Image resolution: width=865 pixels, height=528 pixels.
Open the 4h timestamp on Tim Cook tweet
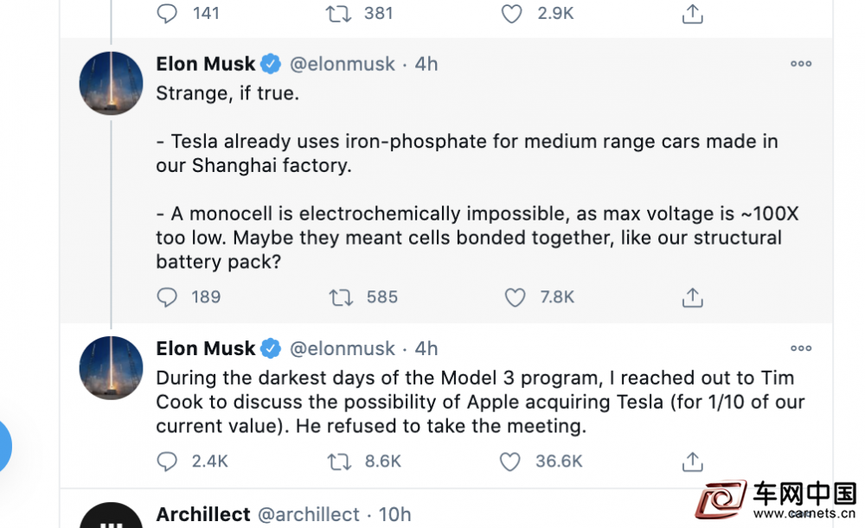pos(426,349)
